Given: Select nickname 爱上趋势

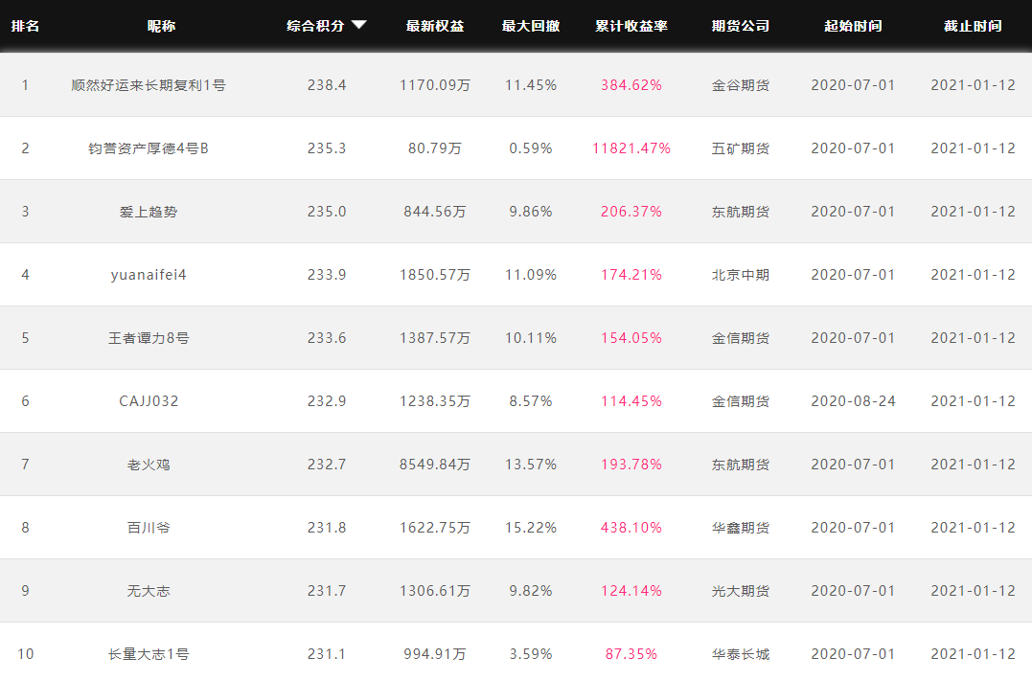Looking at the screenshot, I should [149, 212].
